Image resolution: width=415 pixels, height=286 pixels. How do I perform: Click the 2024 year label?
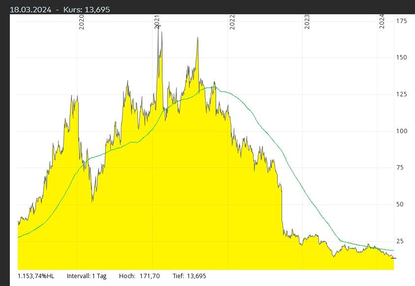click(382, 23)
